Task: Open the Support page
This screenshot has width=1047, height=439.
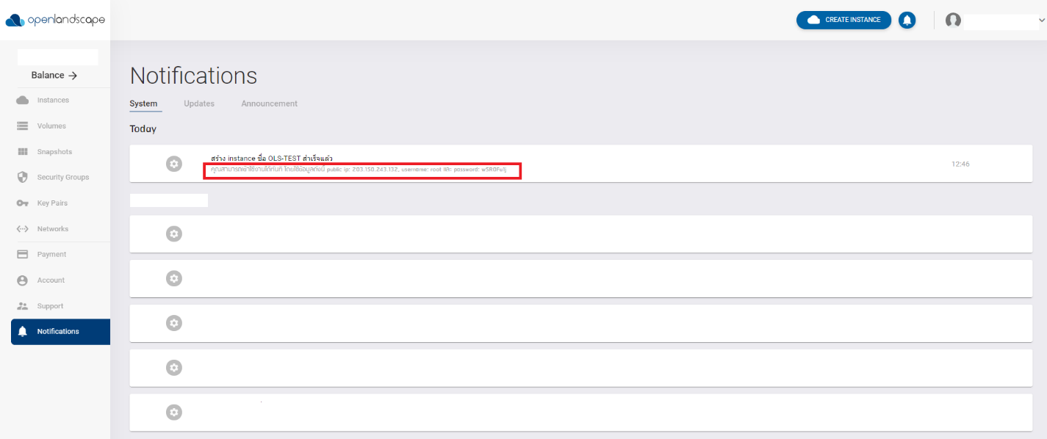Action: coord(50,305)
